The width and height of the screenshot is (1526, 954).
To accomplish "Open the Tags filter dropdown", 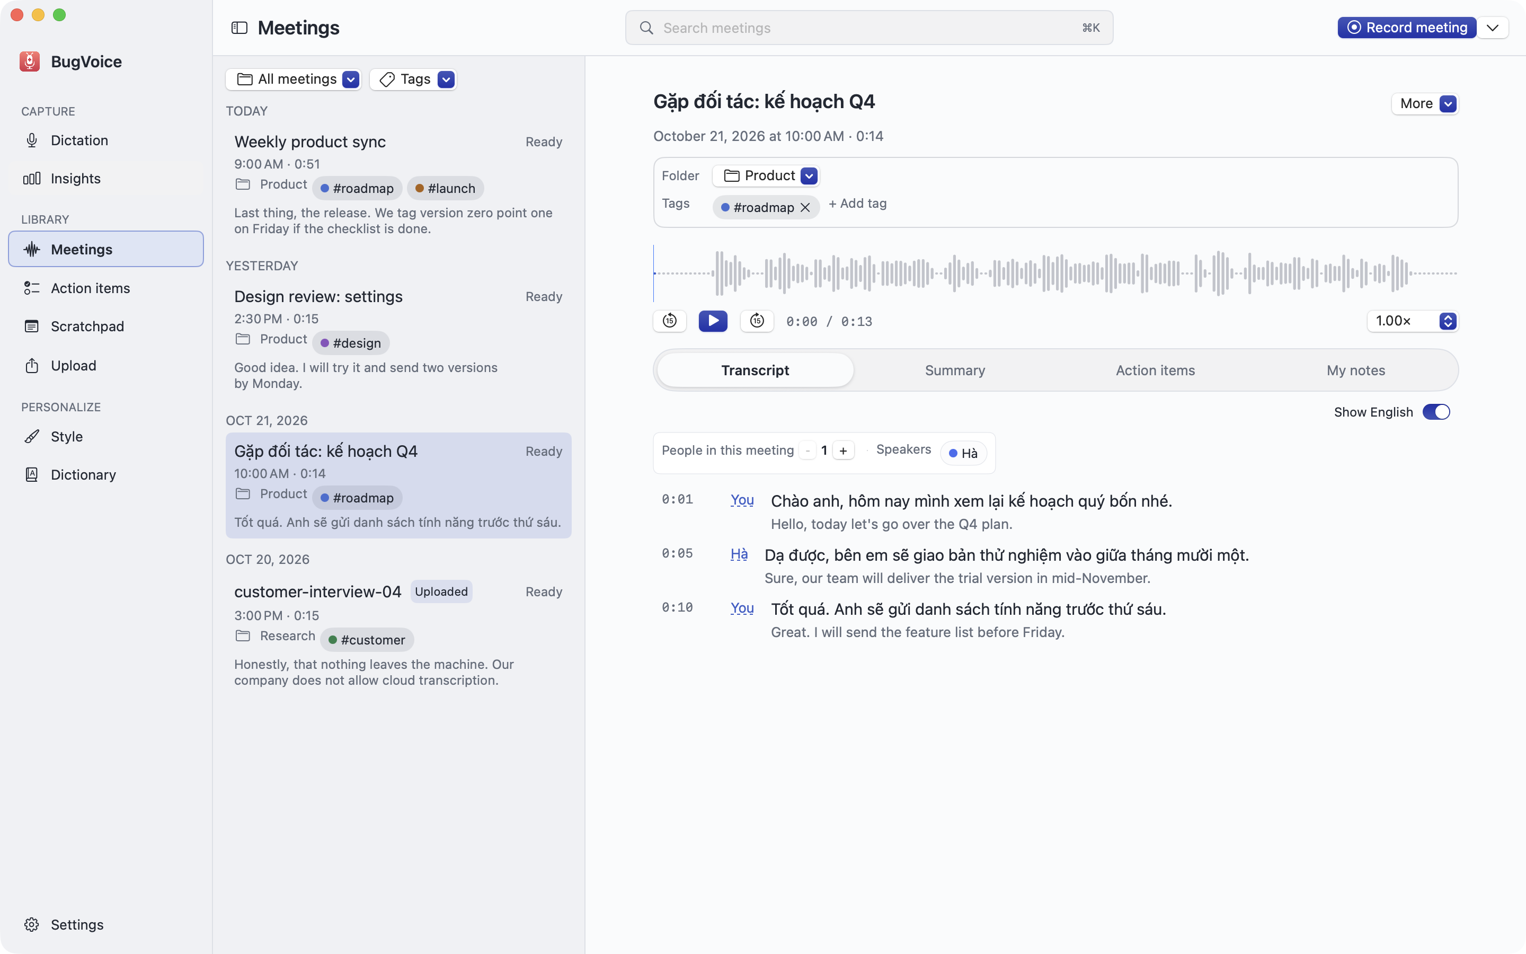I will click(x=413, y=79).
